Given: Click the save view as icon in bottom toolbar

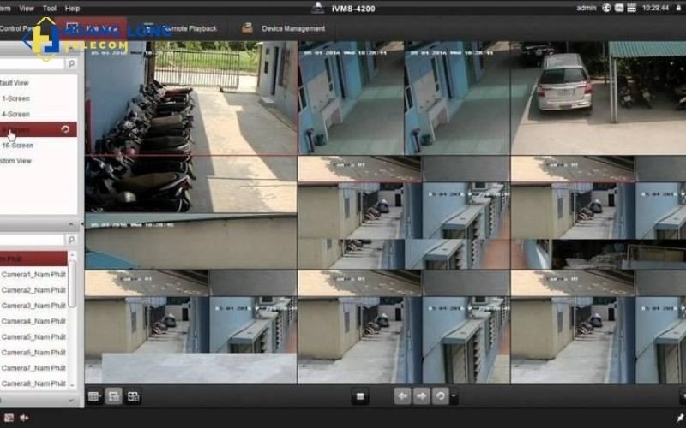Looking at the screenshot, I should coord(133,396).
